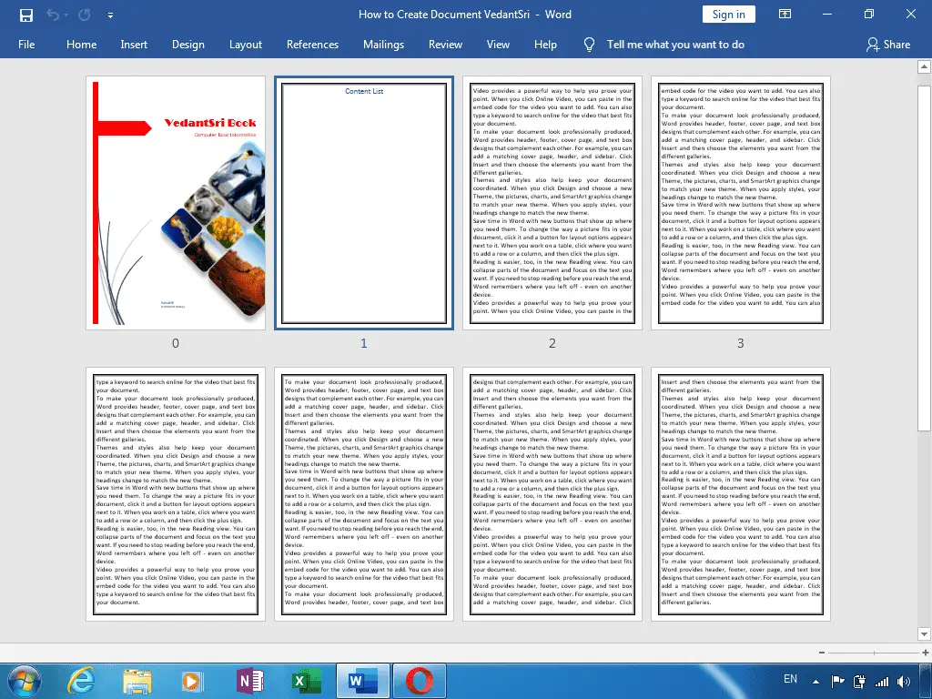The width and height of the screenshot is (932, 699).
Task: Click the 'Content List' heading text
Action: (364, 91)
